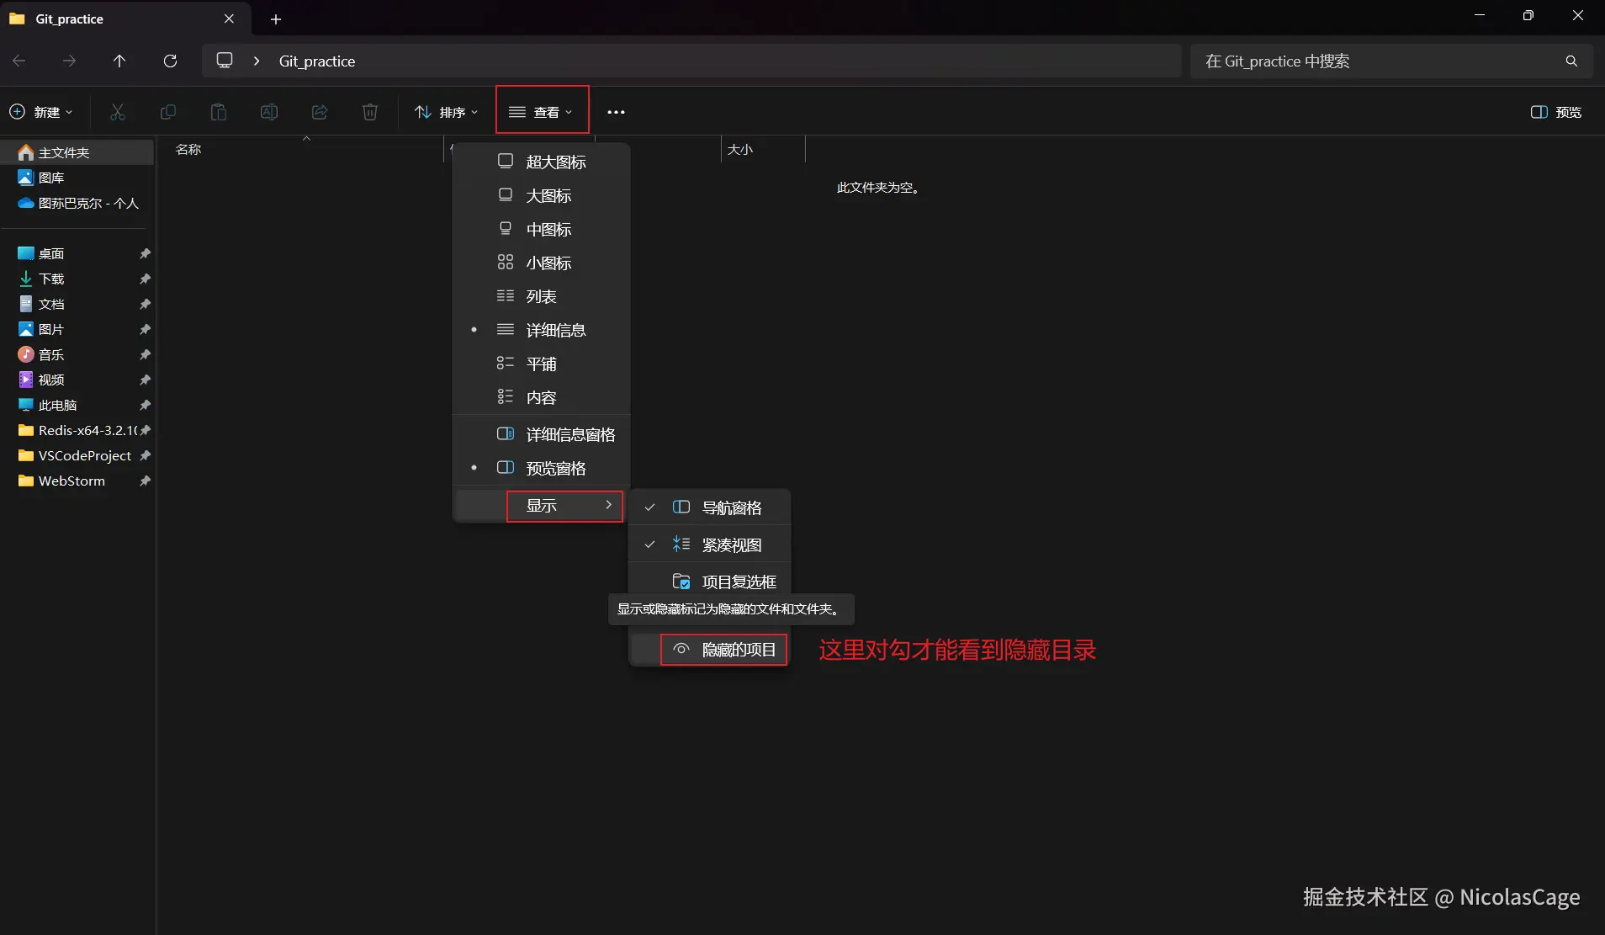Select 大图标 view

542,195
